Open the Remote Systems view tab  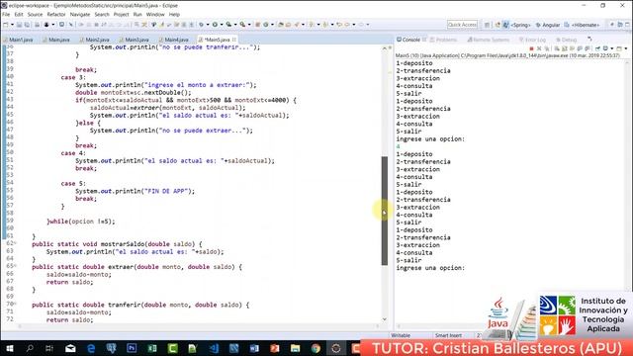point(489,40)
